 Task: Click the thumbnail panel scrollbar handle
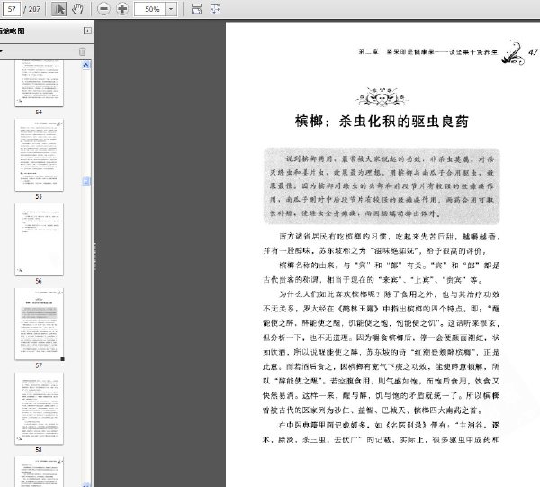click(x=86, y=181)
